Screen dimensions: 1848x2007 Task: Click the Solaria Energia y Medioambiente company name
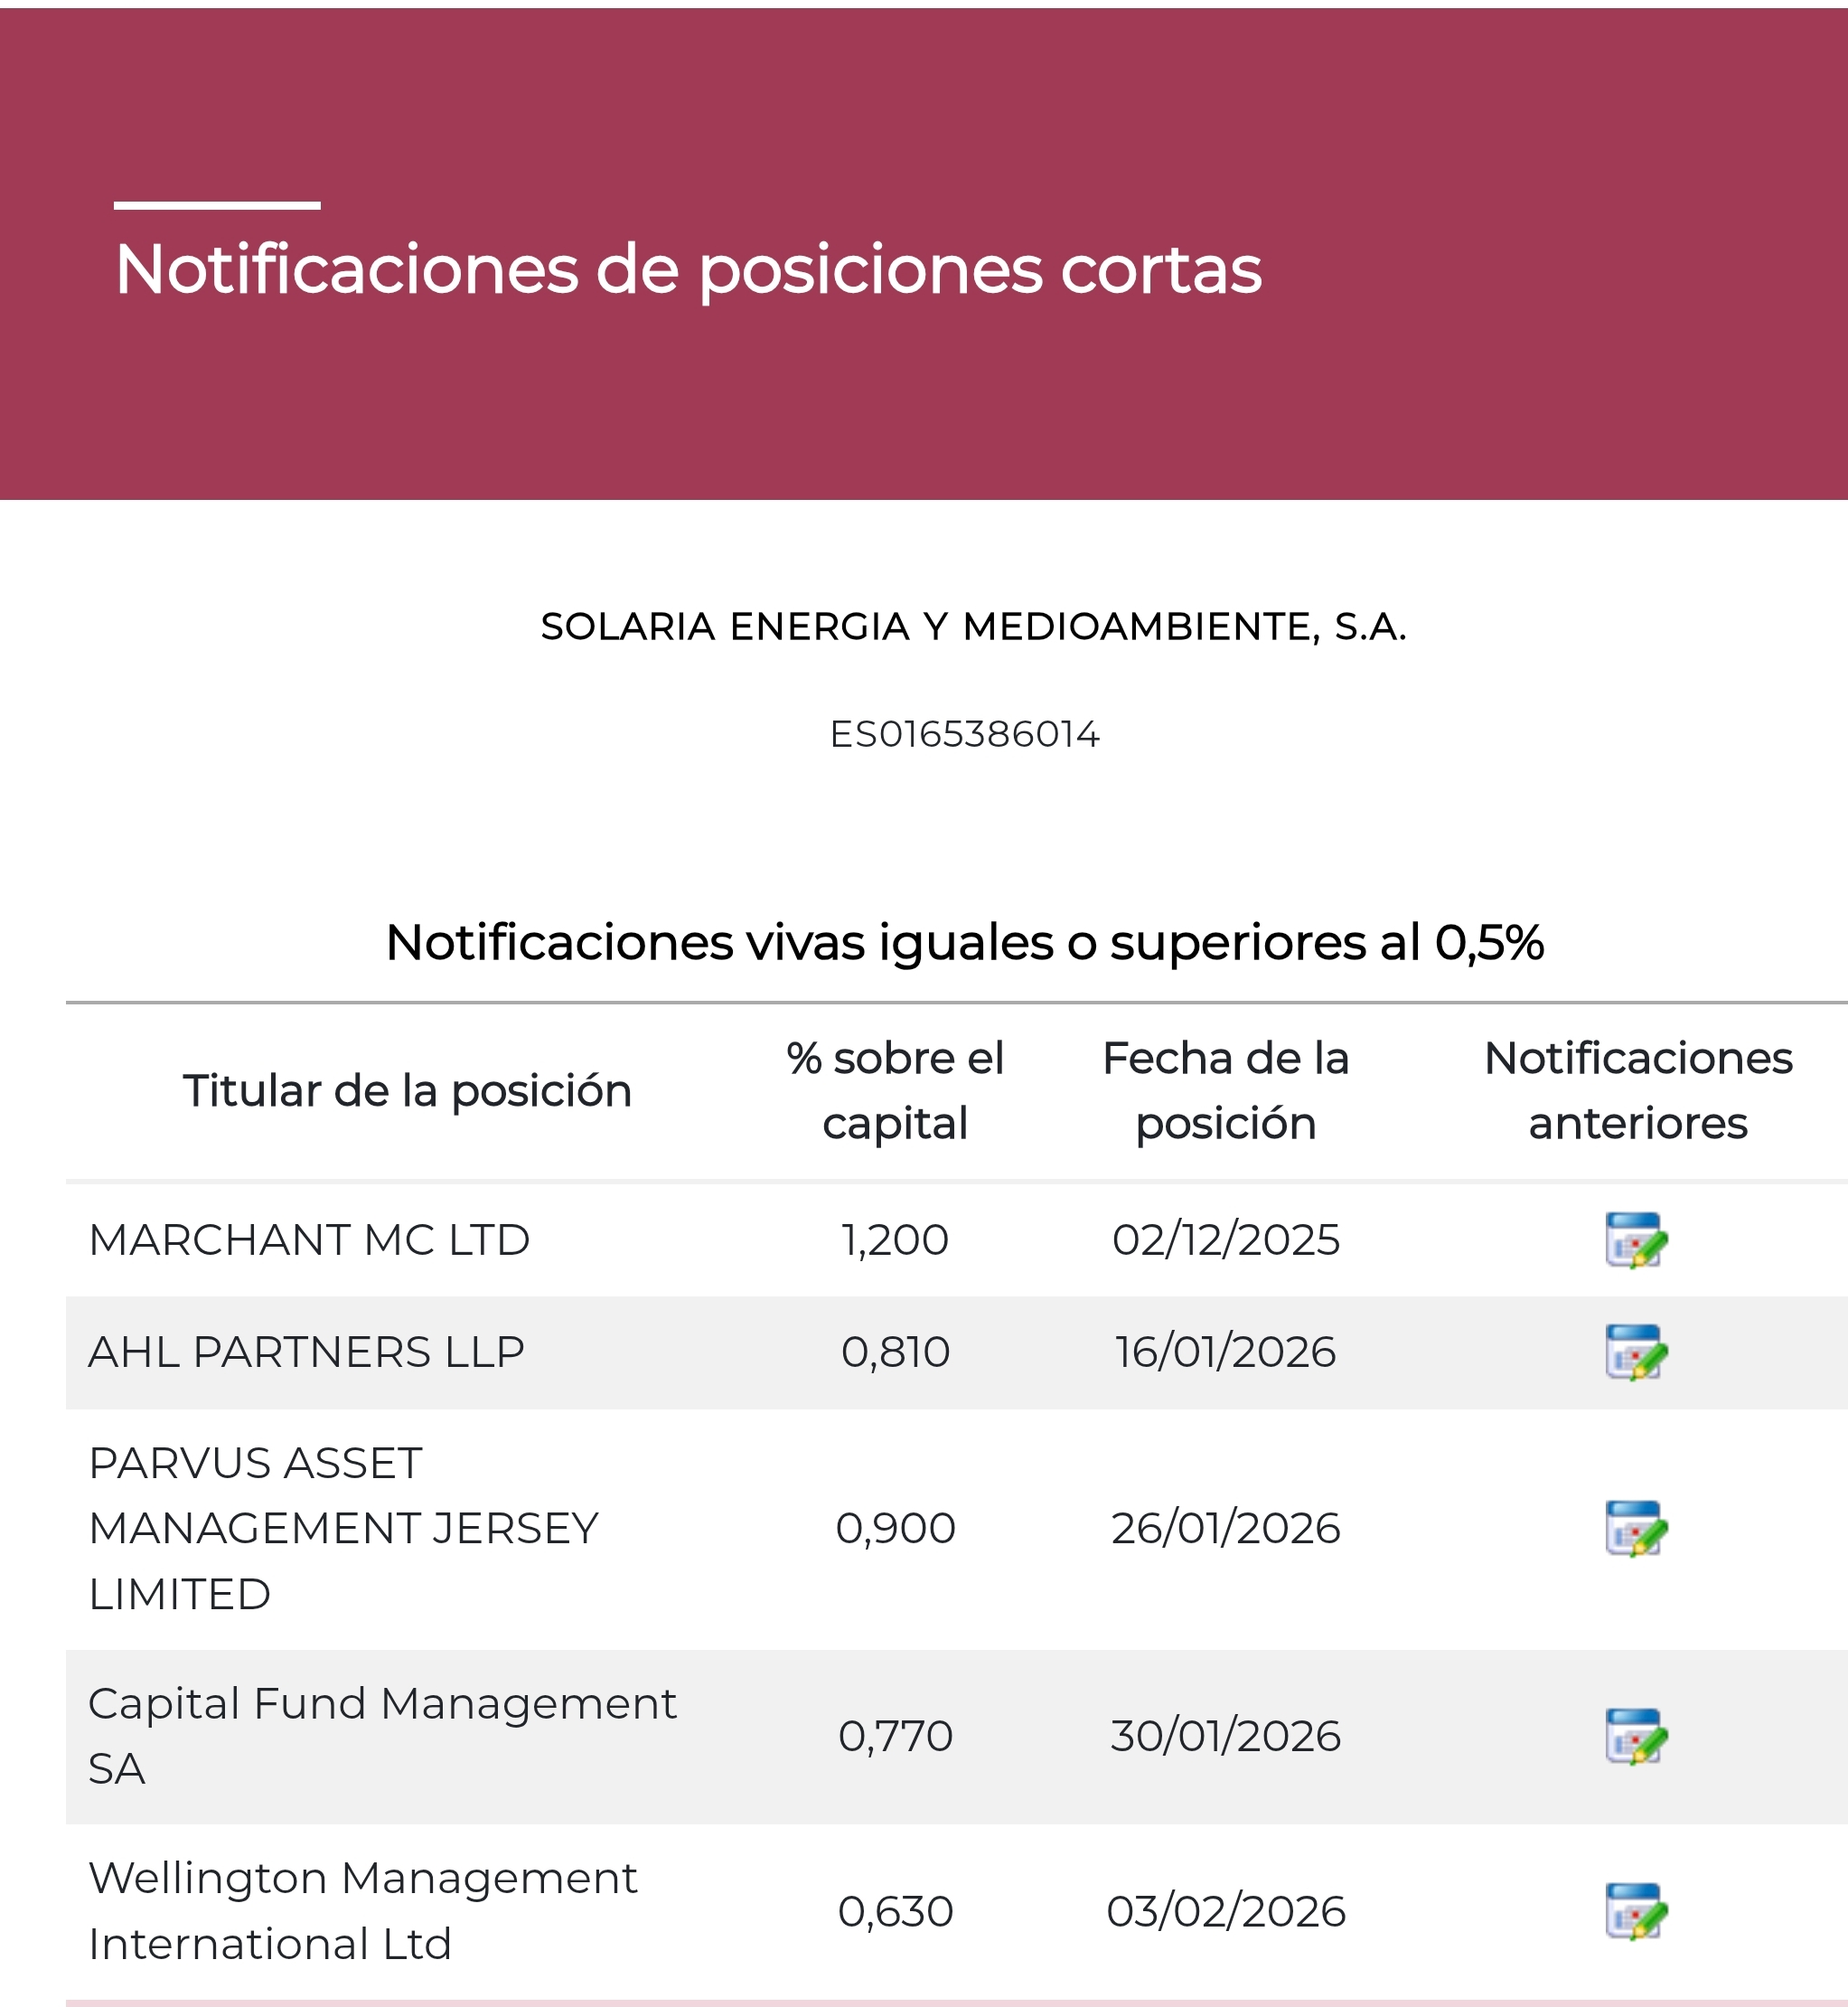click(973, 627)
